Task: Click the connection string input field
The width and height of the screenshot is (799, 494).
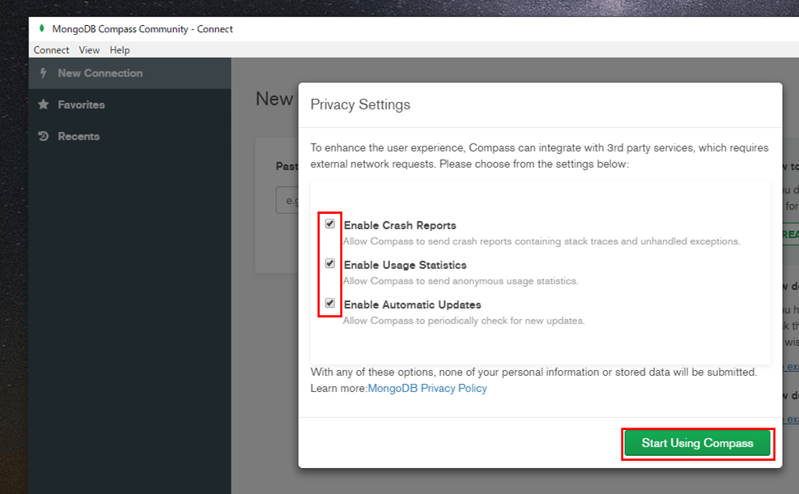Action: pos(287,200)
